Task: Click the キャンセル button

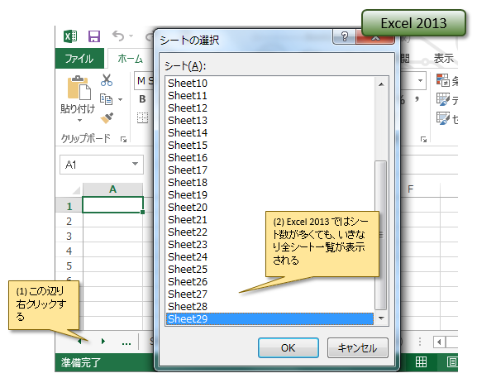Action: [x=357, y=348]
